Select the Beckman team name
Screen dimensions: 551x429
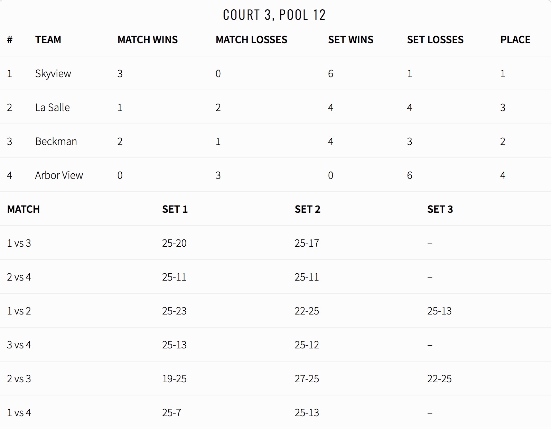(56, 142)
